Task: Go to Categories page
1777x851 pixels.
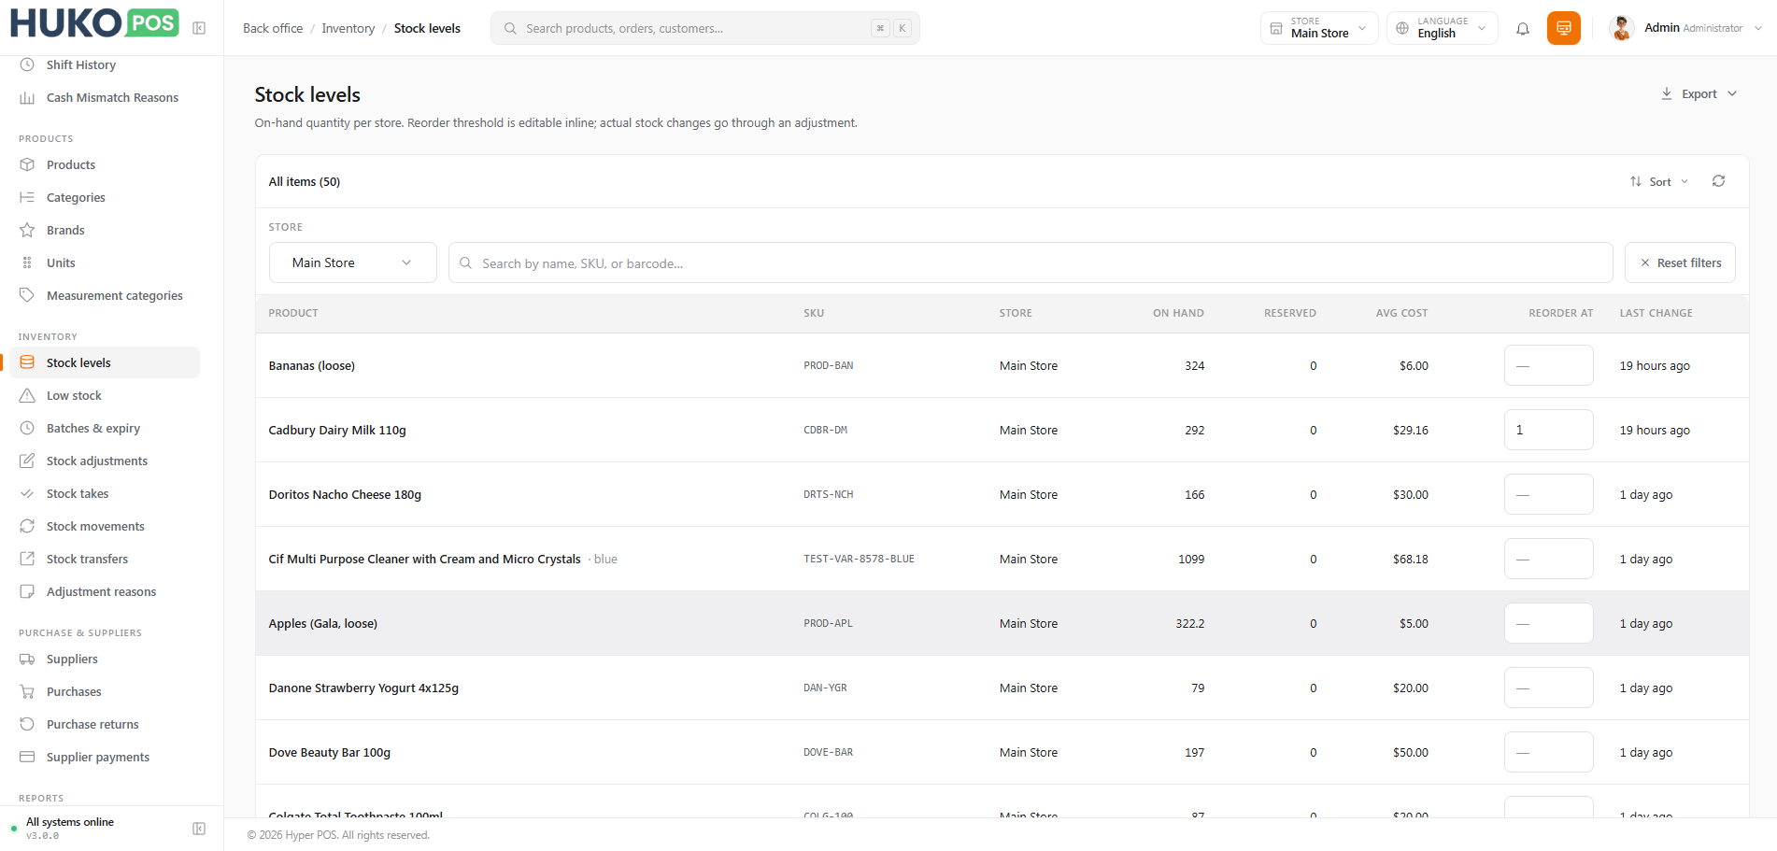Action: pos(76,197)
